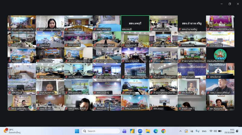This screenshot has width=242, height=135.
Task: Select the highlighted สสจ.ลพบุรี video tile
Action: tap(135, 23)
